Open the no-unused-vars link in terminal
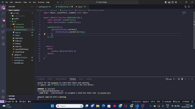 [x=104, y=93]
